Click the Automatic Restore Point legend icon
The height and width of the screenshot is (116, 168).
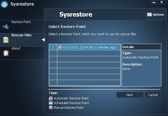pos(51,98)
